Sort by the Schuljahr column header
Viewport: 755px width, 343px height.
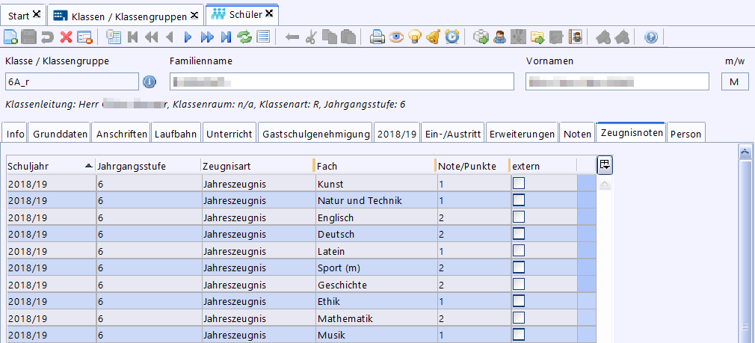click(x=51, y=166)
